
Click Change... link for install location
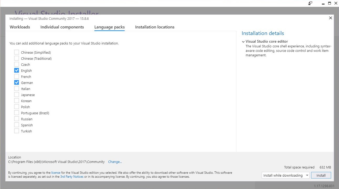pyautogui.click(x=115, y=162)
